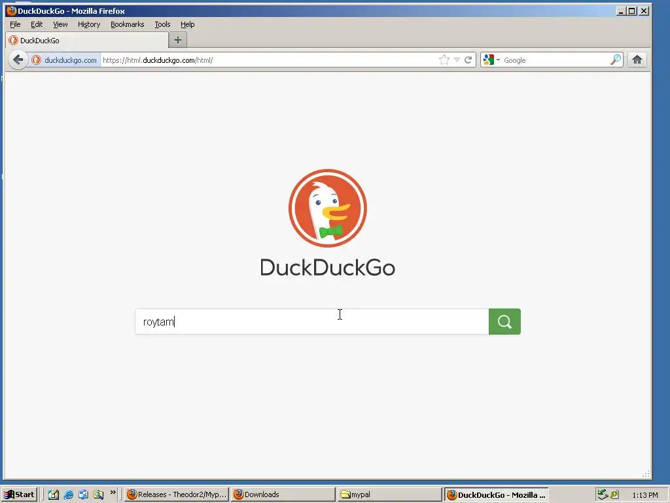Reload the page with the refresh icon
This screenshot has width=670, height=503.
tap(468, 60)
